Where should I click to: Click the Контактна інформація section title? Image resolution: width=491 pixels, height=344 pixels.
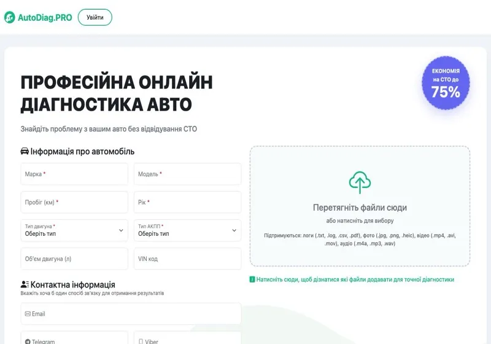[x=72, y=284]
